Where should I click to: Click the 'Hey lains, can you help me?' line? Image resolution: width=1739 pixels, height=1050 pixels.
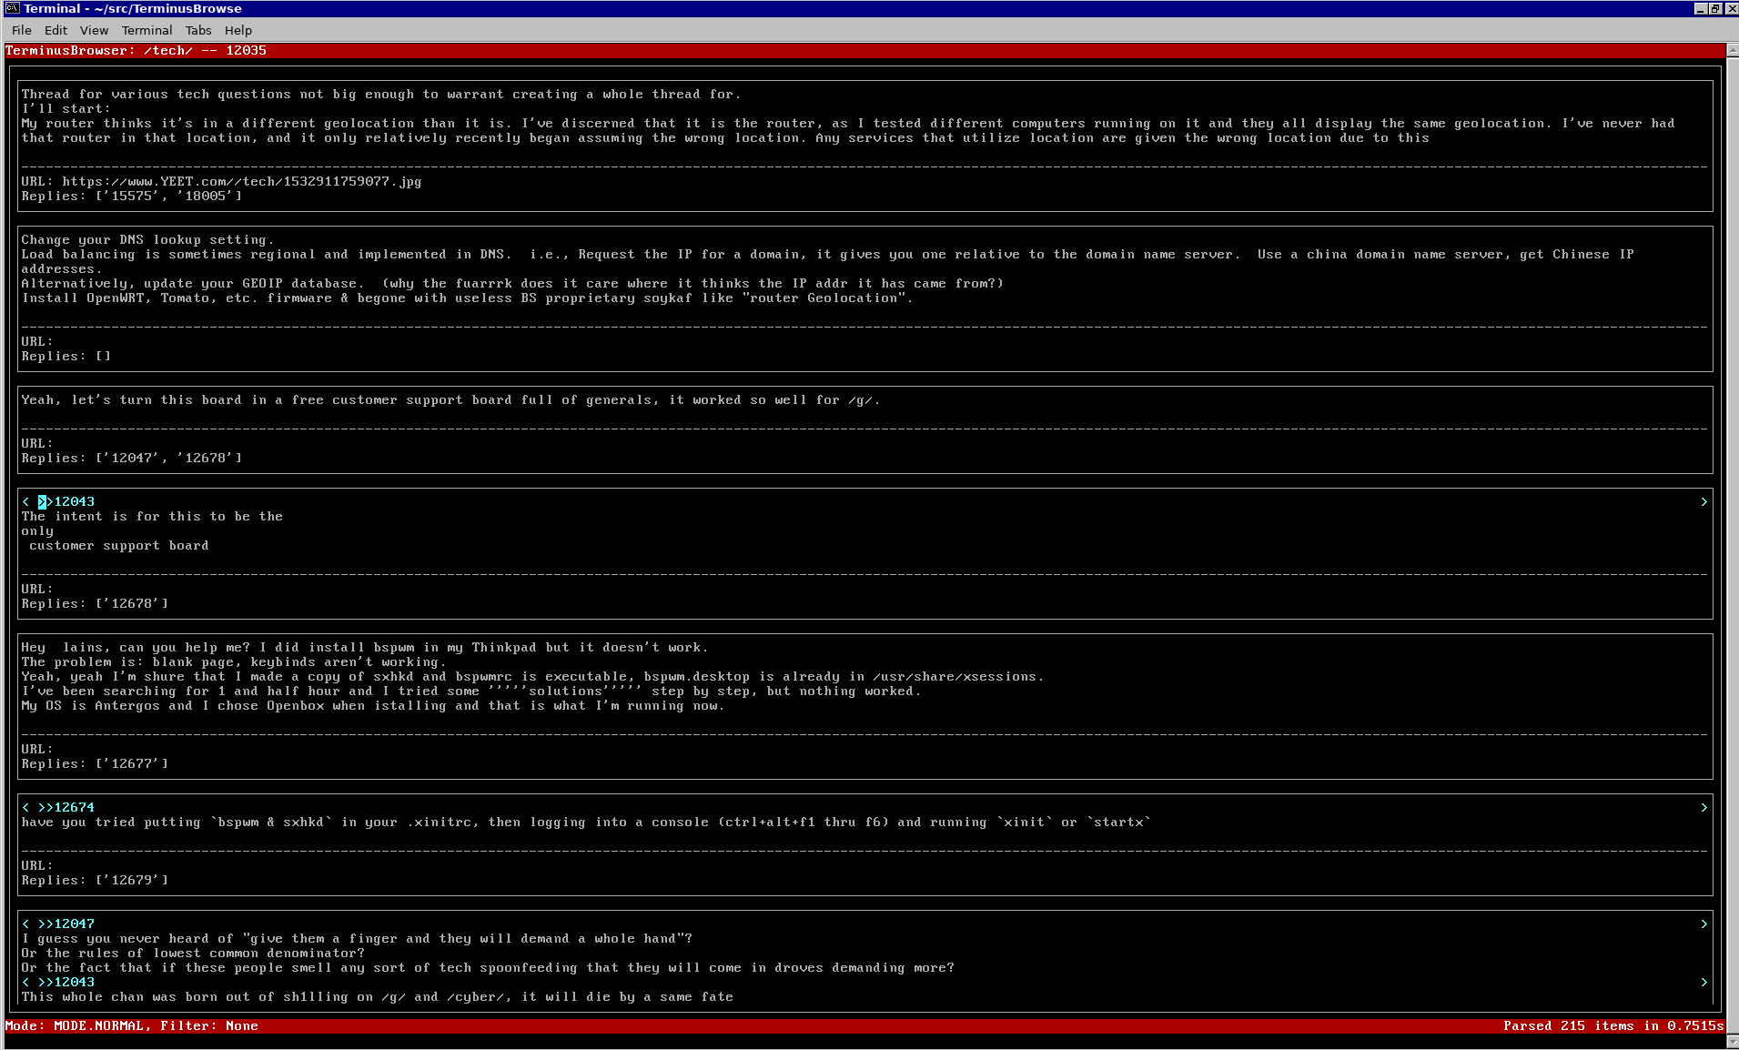pos(365,647)
